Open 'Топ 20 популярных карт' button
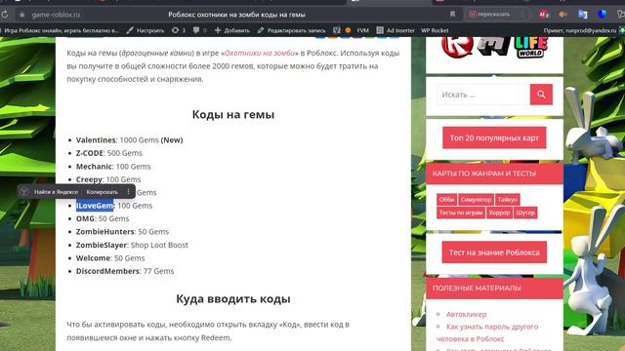The width and height of the screenshot is (625, 351). pyautogui.click(x=494, y=137)
